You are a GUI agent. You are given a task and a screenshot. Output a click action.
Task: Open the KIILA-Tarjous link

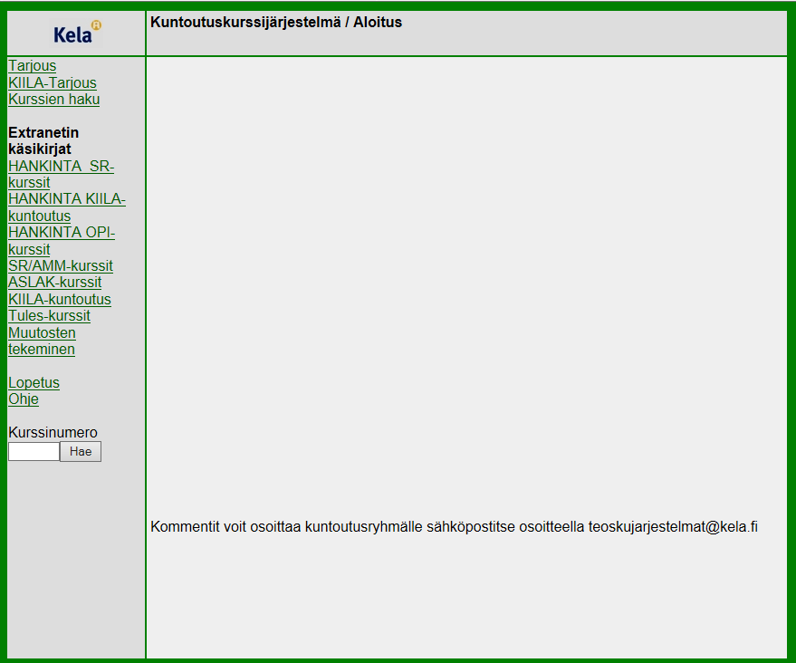tap(53, 82)
